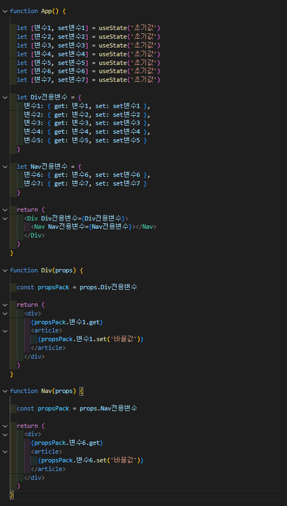Collapse the Nav전용변수 object fold arrow

tap(5, 167)
